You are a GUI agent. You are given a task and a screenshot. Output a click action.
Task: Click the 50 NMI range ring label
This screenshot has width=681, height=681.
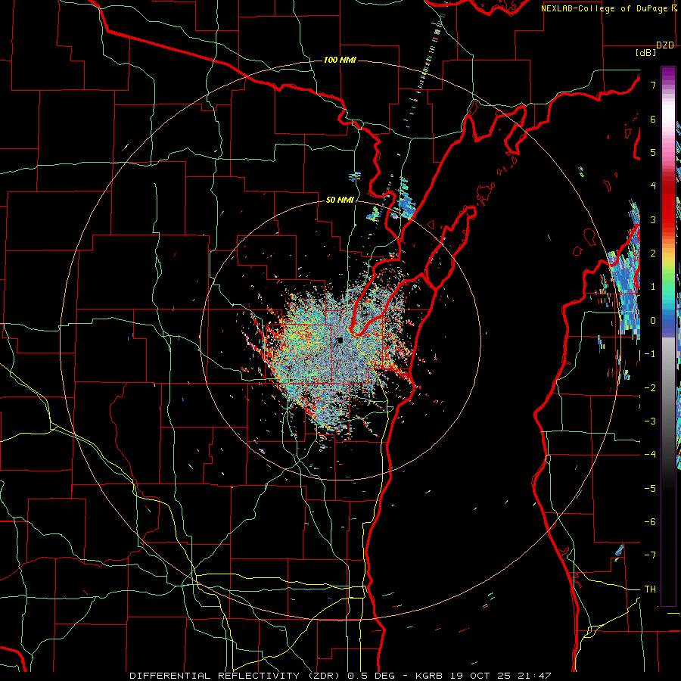click(x=340, y=200)
